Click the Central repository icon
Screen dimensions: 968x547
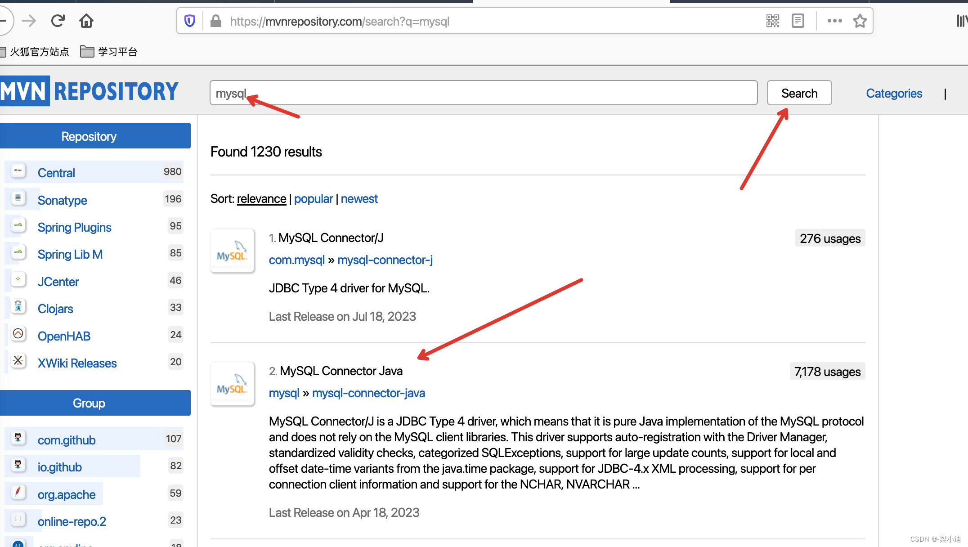[18, 170]
